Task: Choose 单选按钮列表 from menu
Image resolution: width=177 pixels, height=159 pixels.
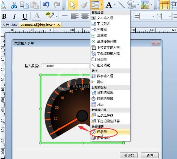Action: pyautogui.click(x=110, y=42)
